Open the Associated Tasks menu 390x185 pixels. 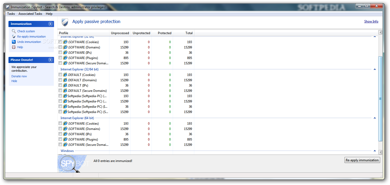pos(30,14)
